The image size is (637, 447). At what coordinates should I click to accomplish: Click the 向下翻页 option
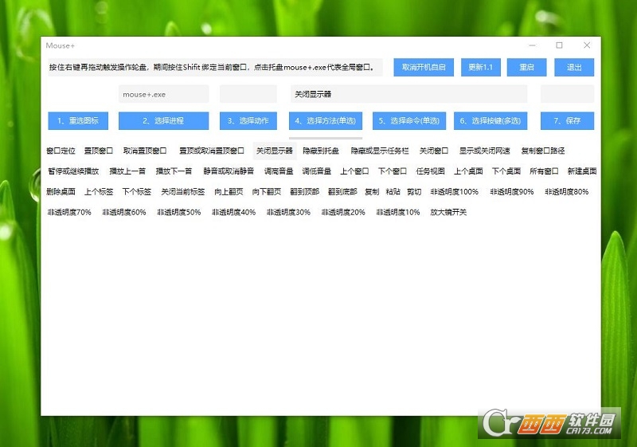267,191
